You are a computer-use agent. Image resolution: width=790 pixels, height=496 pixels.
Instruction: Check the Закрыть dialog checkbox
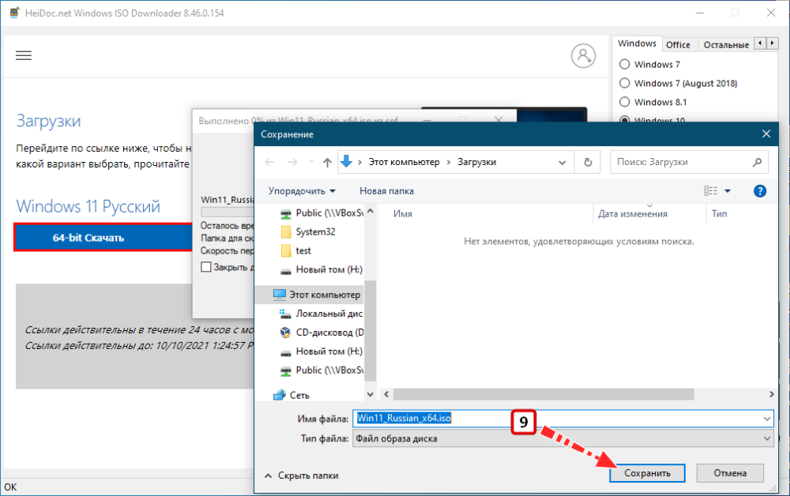click(x=206, y=267)
